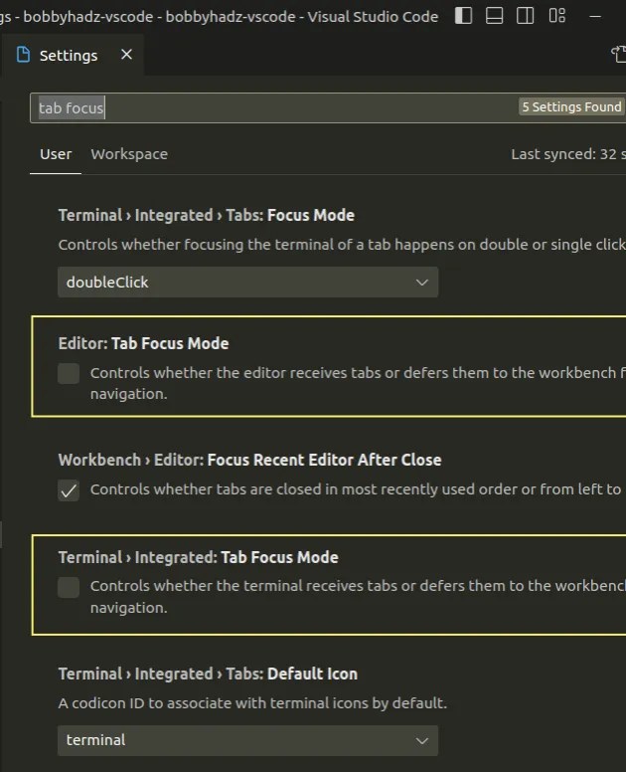Viewport: 626px width, 772px height.
Task: Click the codicon ID description text
Action: click(252, 703)
